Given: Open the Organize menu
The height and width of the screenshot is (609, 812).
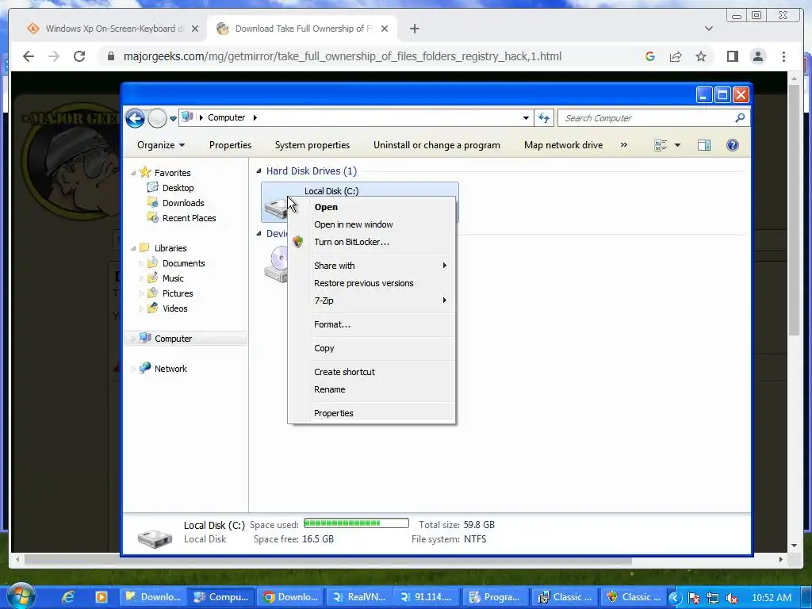Looking at the screenshot, I should (161, 145).
